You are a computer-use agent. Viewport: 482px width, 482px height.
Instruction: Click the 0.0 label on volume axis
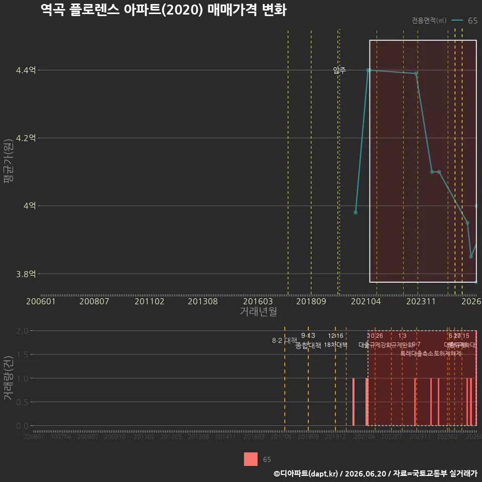coord(22,426)
